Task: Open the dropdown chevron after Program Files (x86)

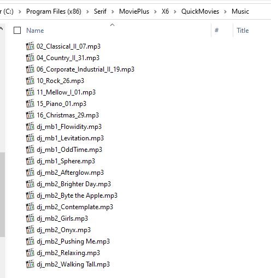Action: point(87,11)
